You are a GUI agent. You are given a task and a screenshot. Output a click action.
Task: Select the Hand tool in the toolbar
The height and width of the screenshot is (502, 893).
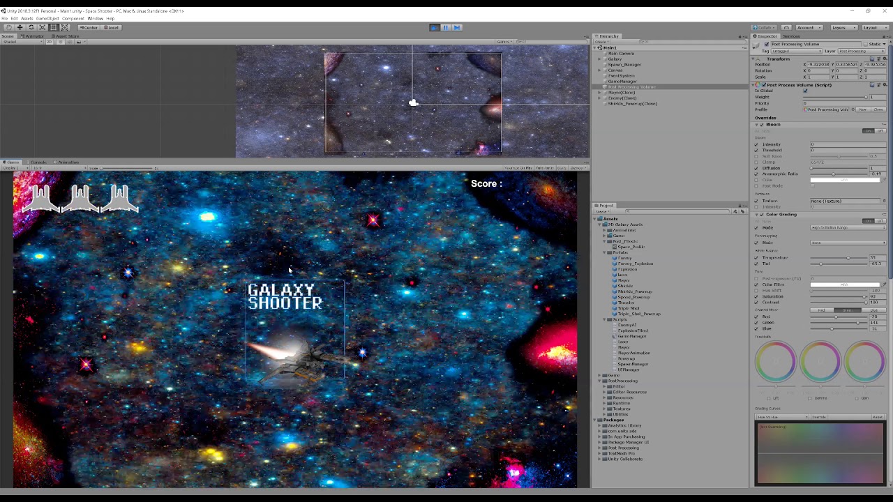pos(8,27)
